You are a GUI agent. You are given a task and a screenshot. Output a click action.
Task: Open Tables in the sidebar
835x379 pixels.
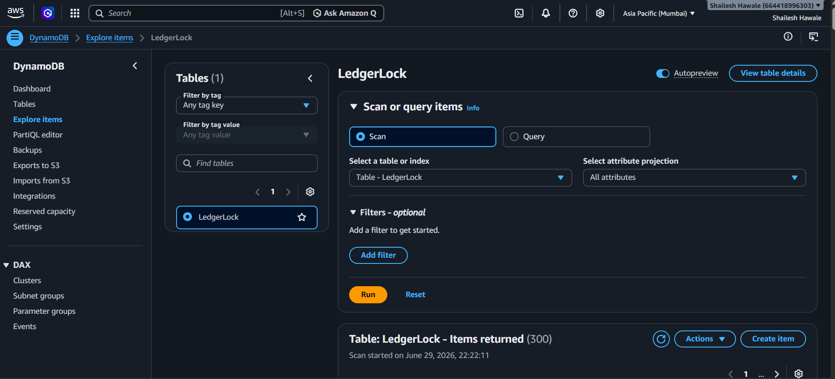[x=24, y=104]
